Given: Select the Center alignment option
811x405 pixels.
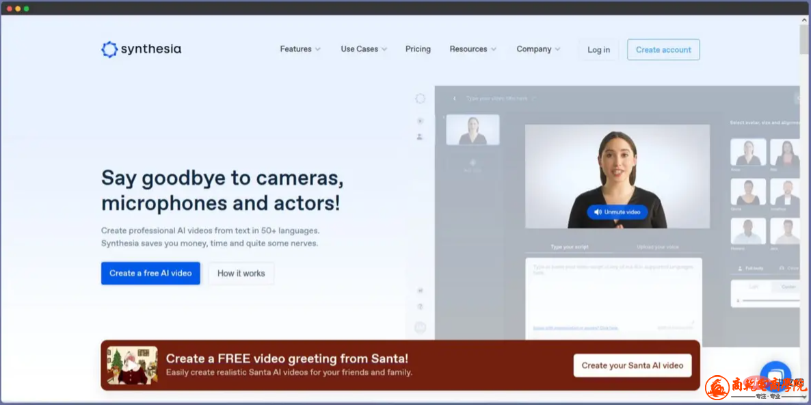Looking at the screenshot, I should click(788, 287).
